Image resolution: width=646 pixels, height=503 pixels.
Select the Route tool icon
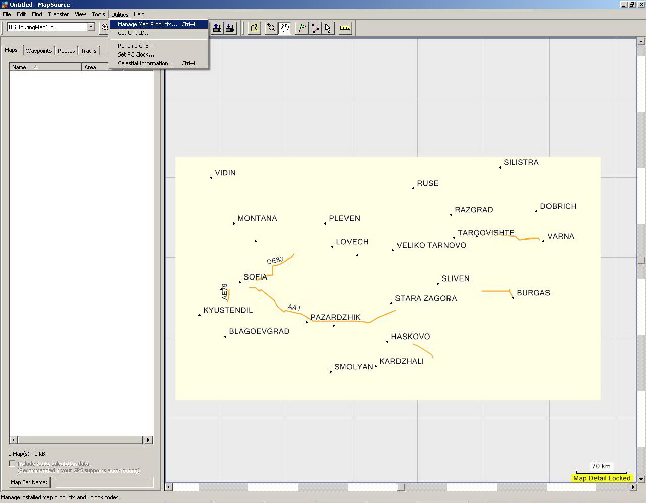(315, 28)
